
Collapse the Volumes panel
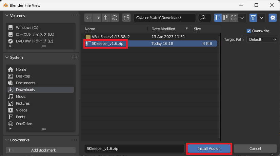click(7, 16)
